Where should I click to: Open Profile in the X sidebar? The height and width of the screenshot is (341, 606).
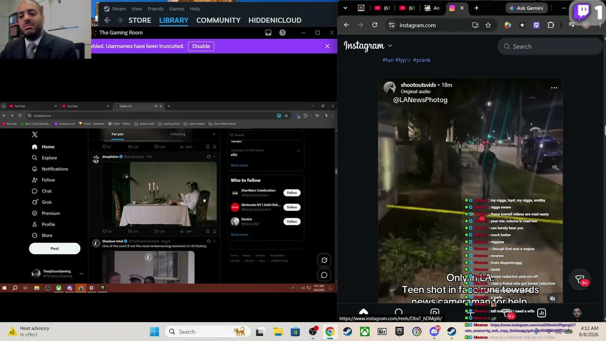pos(43,224)
